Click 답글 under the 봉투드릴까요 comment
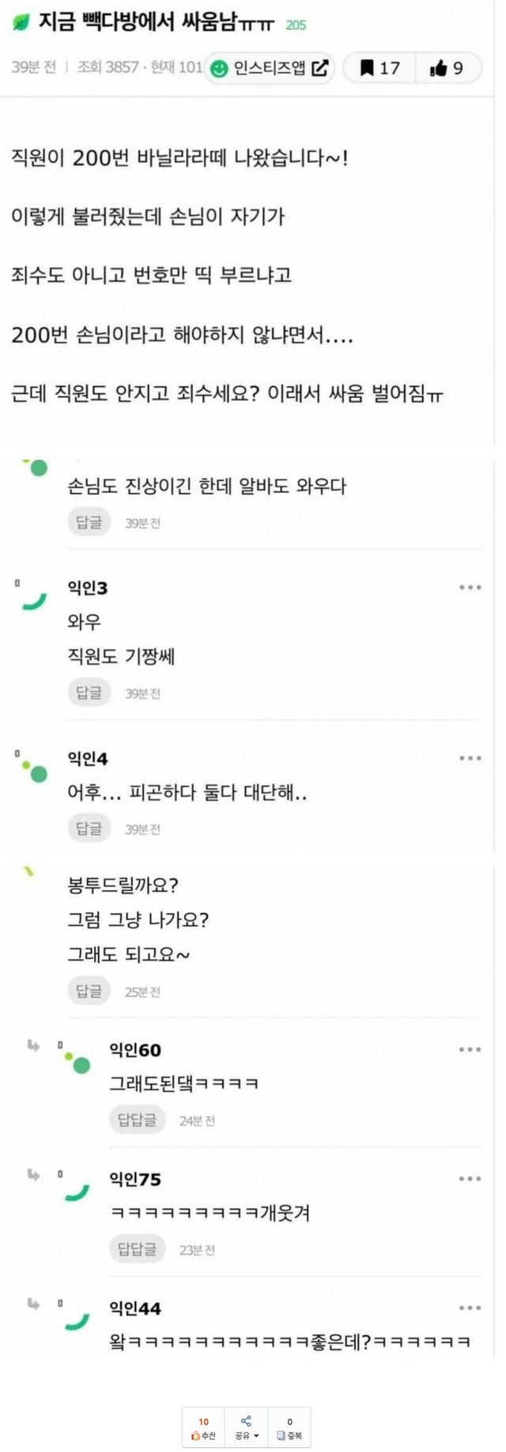This screenshot has width=506, height=1452. [x=89, y=991]
